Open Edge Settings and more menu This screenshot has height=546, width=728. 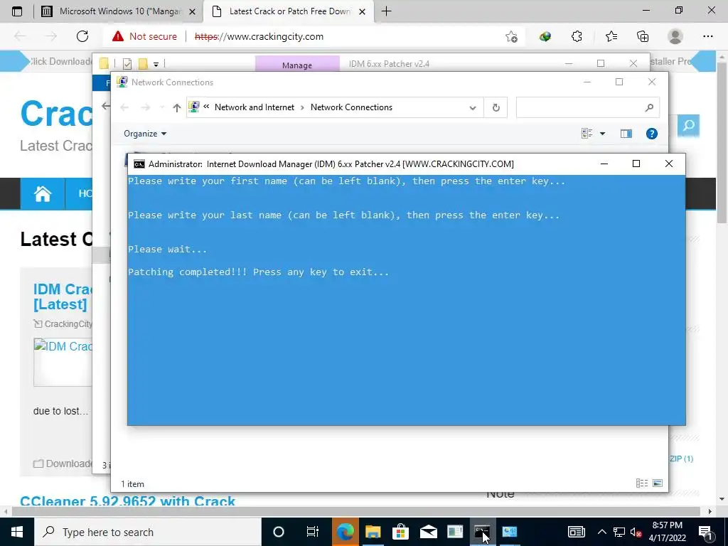[707, 36]
